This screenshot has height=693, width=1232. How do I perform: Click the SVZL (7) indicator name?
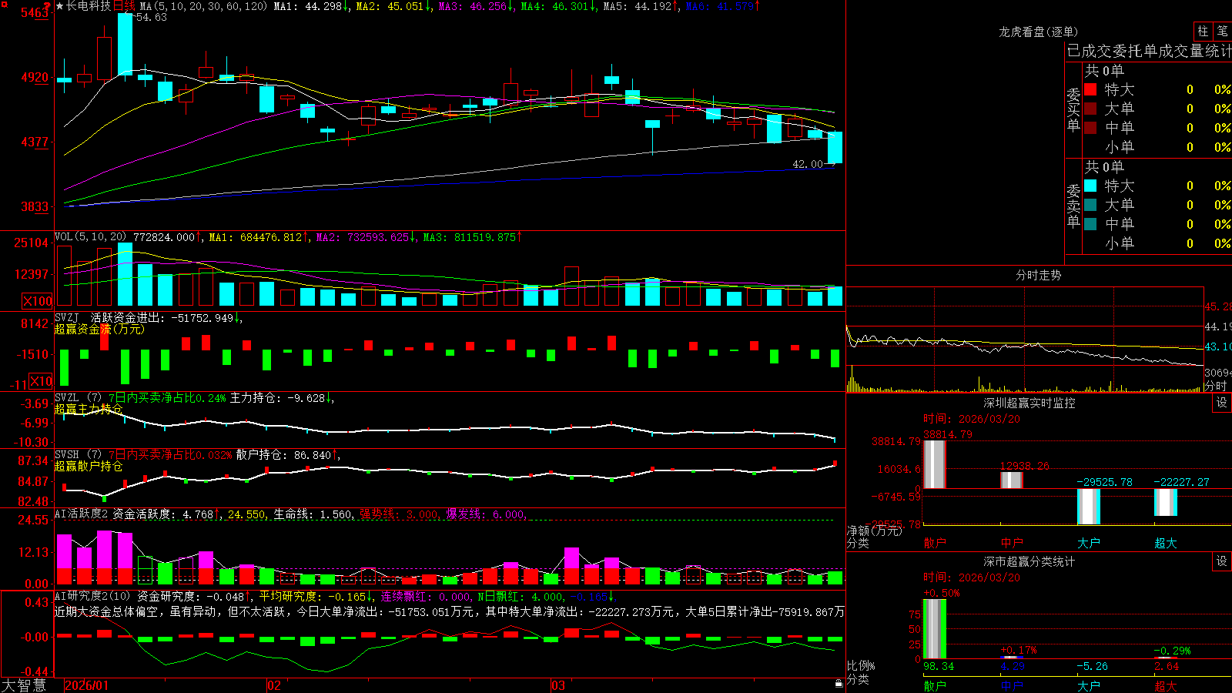click(x=78, y=398)
